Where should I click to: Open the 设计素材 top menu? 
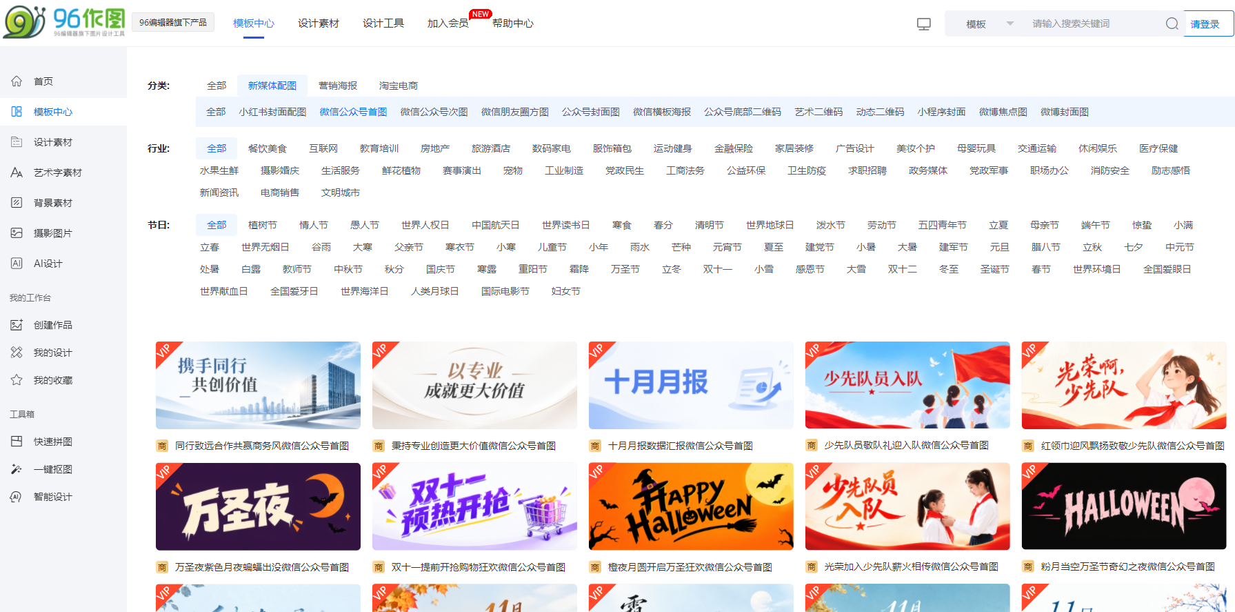click(x=319, y=23)
